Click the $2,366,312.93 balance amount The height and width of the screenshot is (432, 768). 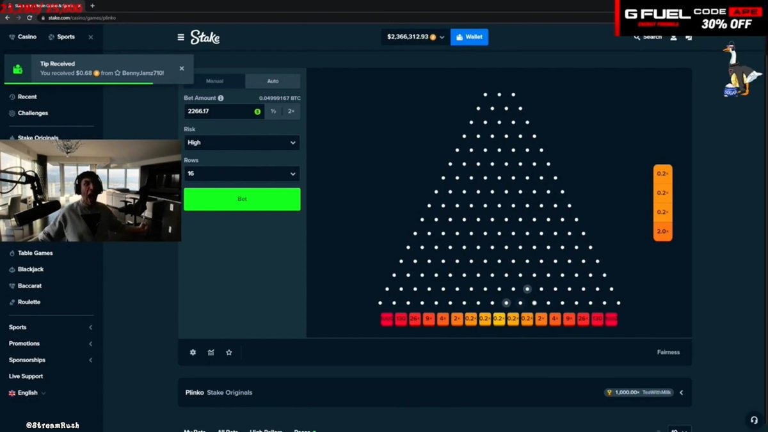pyautogui.click(x=408, y=37)
